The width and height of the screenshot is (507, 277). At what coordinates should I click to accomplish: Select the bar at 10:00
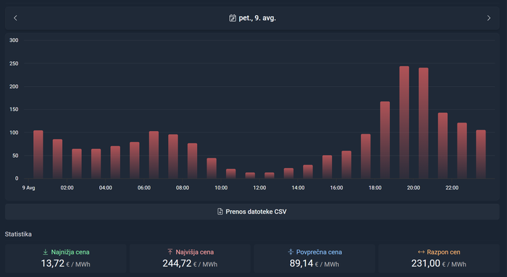[231, 174]
